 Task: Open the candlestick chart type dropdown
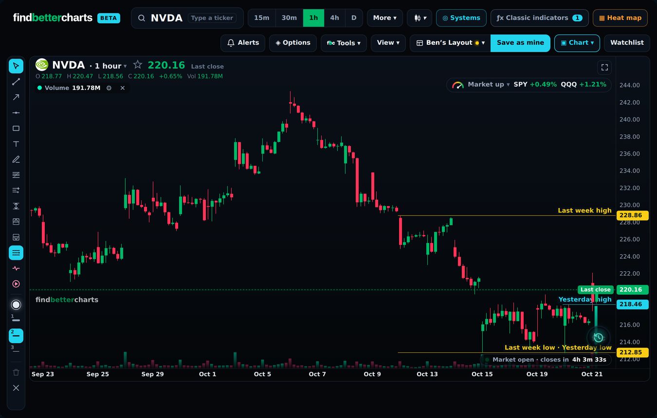point(420,18)
